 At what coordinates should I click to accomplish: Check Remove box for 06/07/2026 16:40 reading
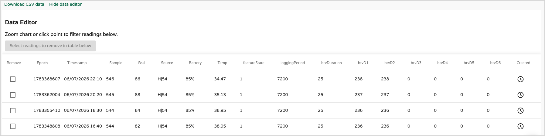pyautogui.click(x=13, y=126)
